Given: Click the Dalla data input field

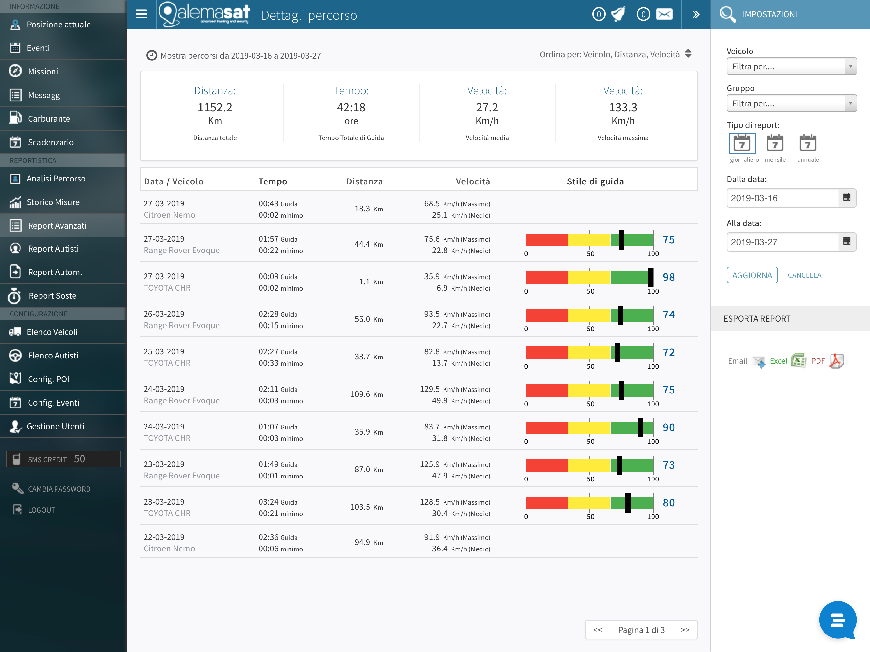Looking at the screenshot, I should coord(782,198).
